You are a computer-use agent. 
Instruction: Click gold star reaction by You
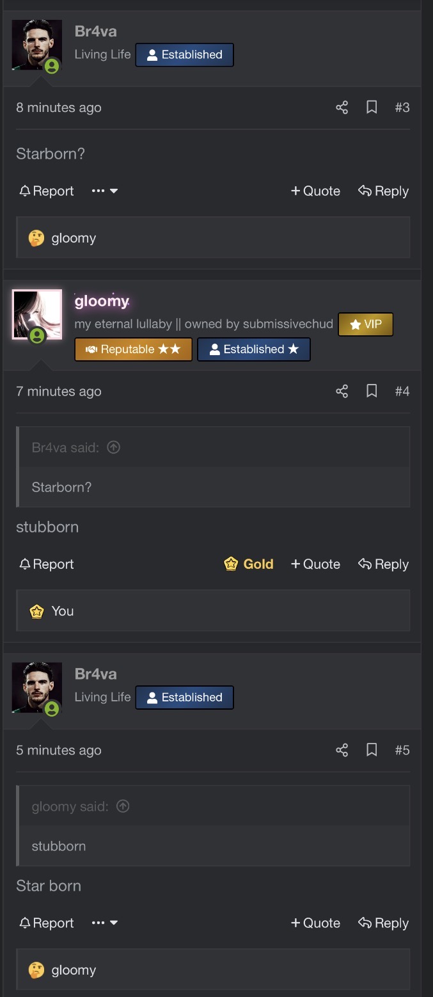36,611
